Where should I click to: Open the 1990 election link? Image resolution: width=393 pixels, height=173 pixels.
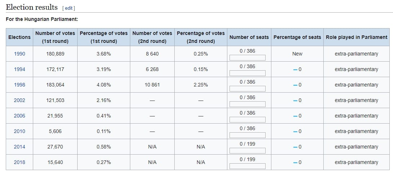click(x=19, y=54)
